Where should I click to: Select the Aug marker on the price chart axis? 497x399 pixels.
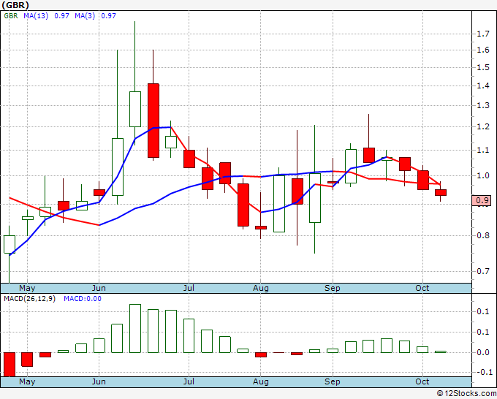(261, 288)
